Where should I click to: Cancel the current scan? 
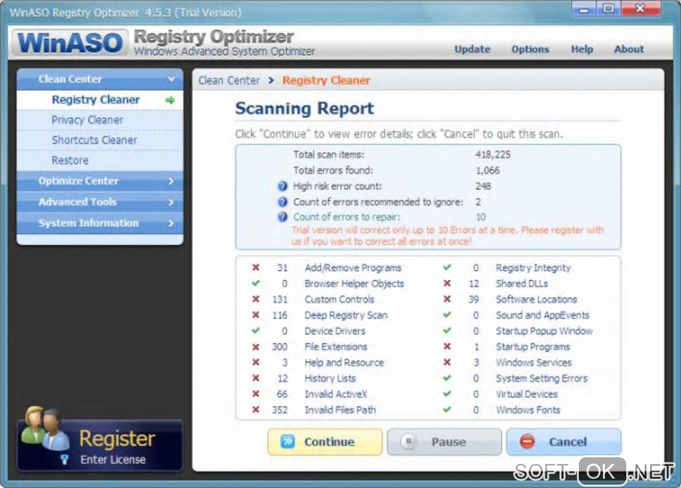click(x=563, y=441)
